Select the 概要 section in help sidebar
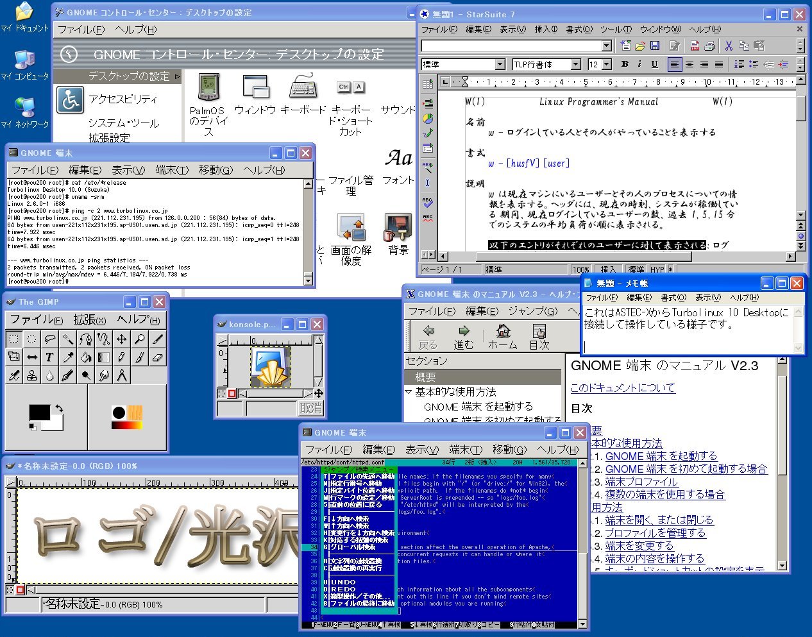812x637 pixels. pos(482,377)
